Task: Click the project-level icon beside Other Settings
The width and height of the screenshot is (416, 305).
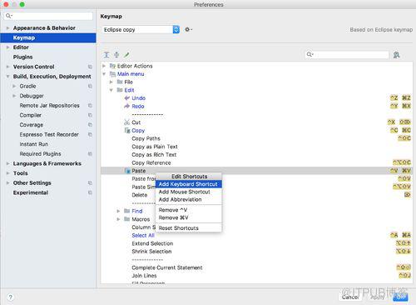Action: click(x=90, y=183)
